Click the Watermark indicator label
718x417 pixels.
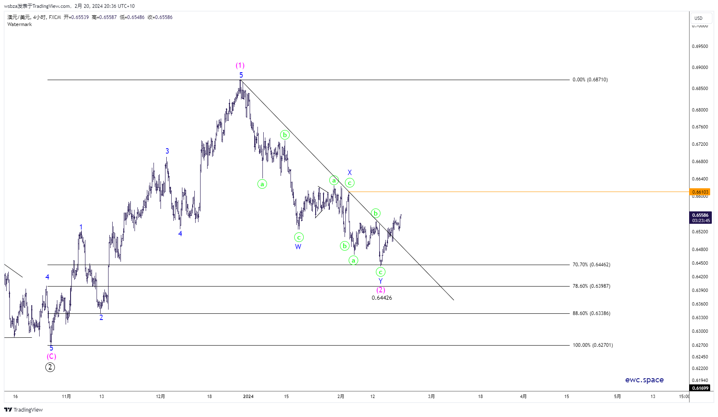click(19, 24)
